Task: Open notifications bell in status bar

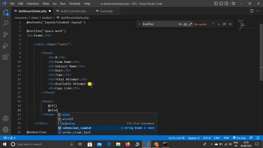Action: [258, 138]
